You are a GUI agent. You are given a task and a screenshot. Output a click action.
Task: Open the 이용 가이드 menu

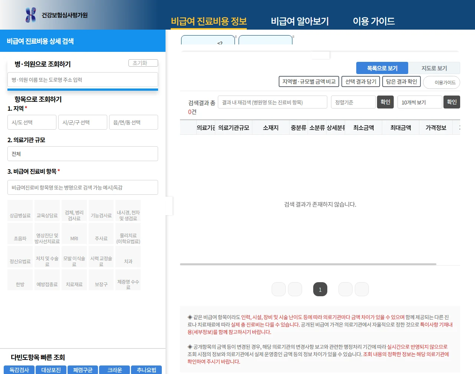[374, 21]
